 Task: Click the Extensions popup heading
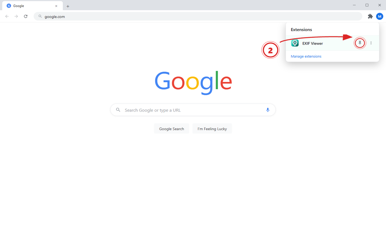pyautogui.click(x=301, y=30)
